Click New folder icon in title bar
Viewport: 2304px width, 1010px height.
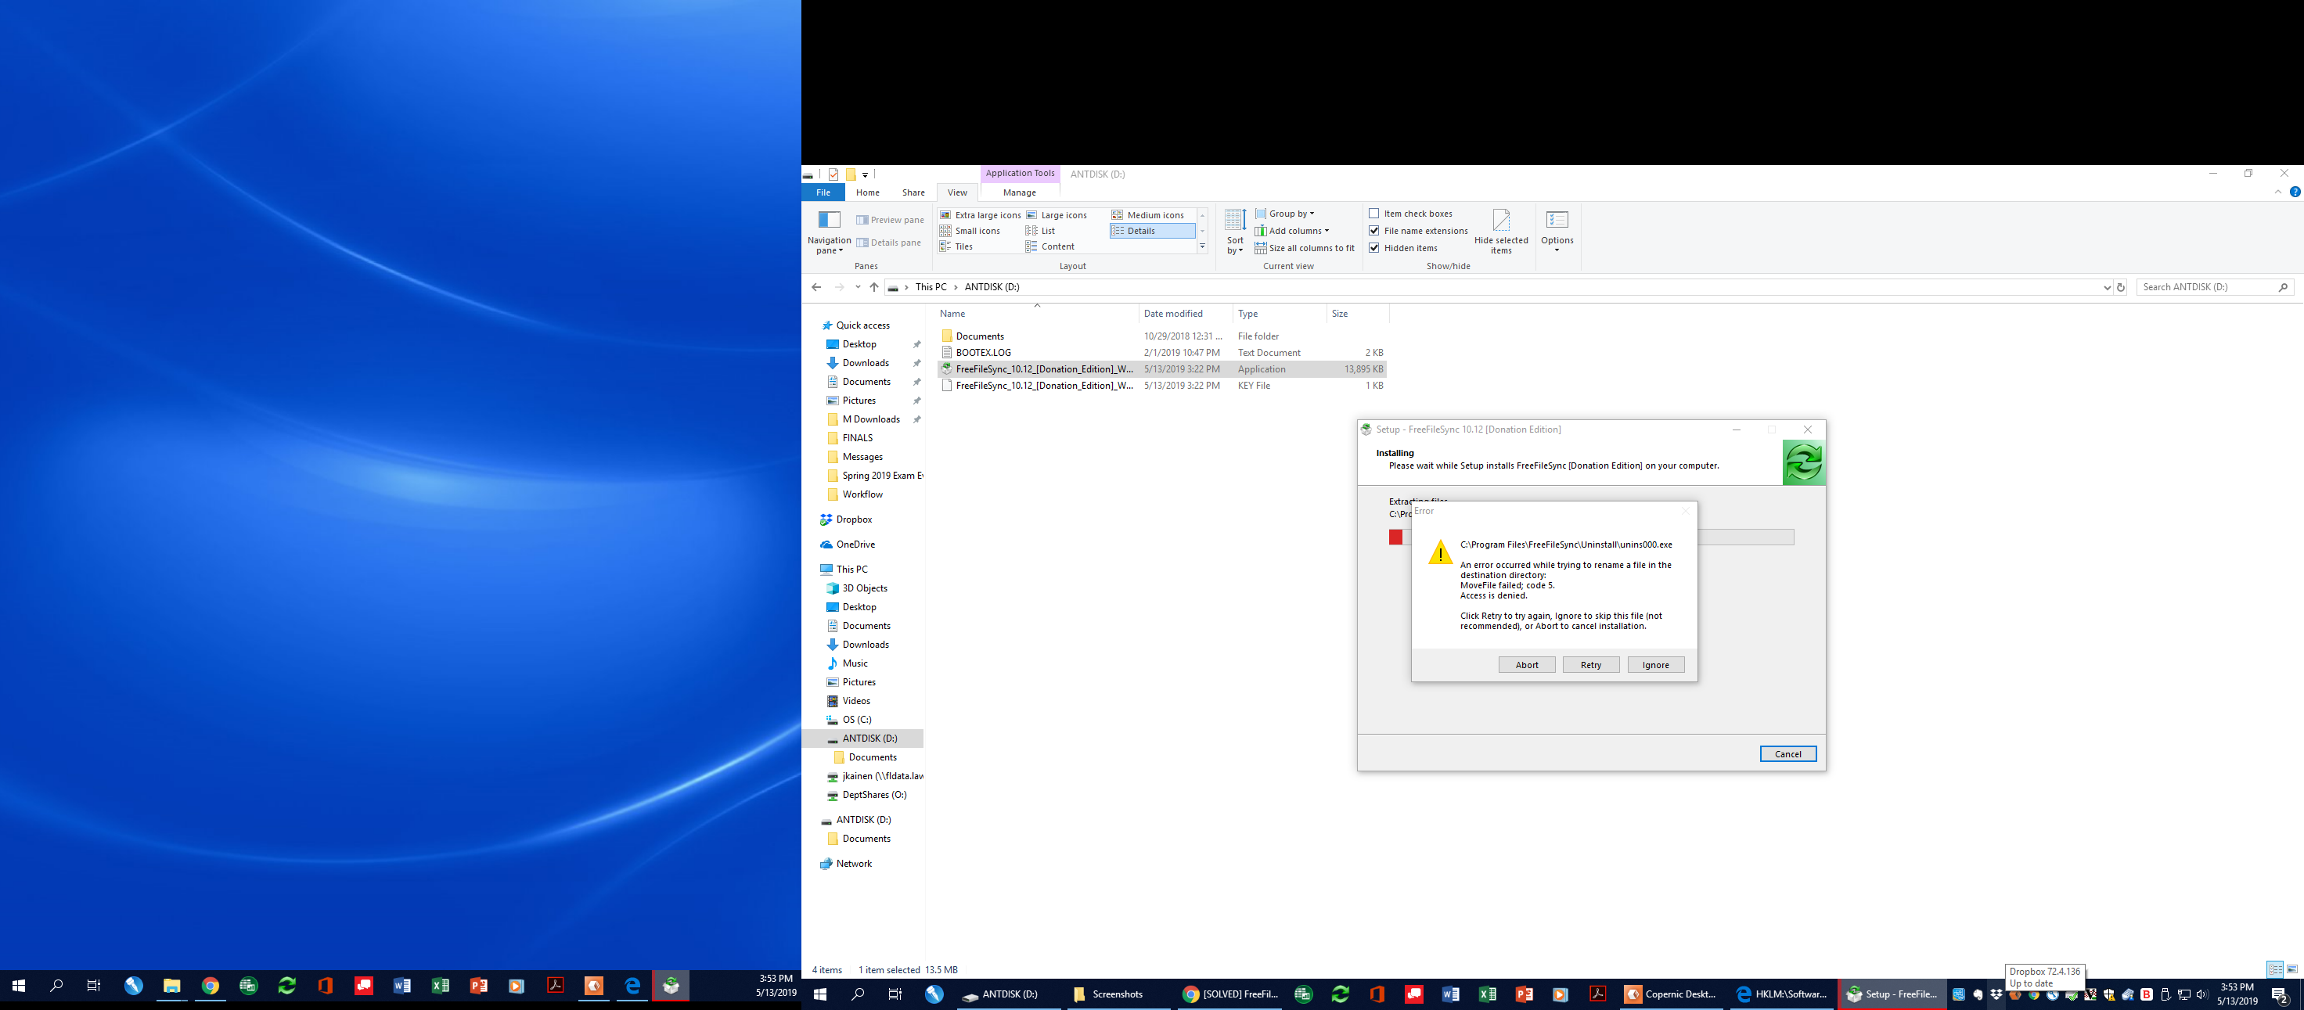pos(851,174)
